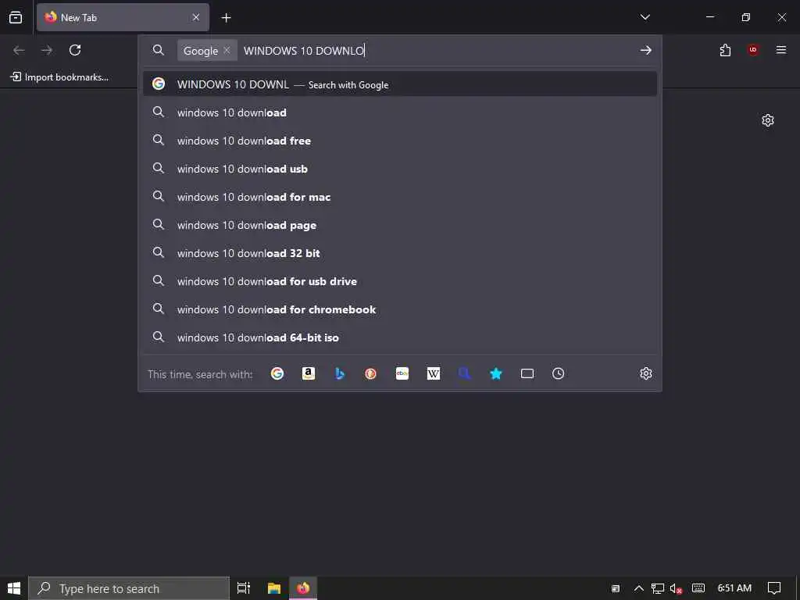This screenshot has width=800, height=600.
Task: Search this time with Bing icon
Action: click(x=340, y=373)
